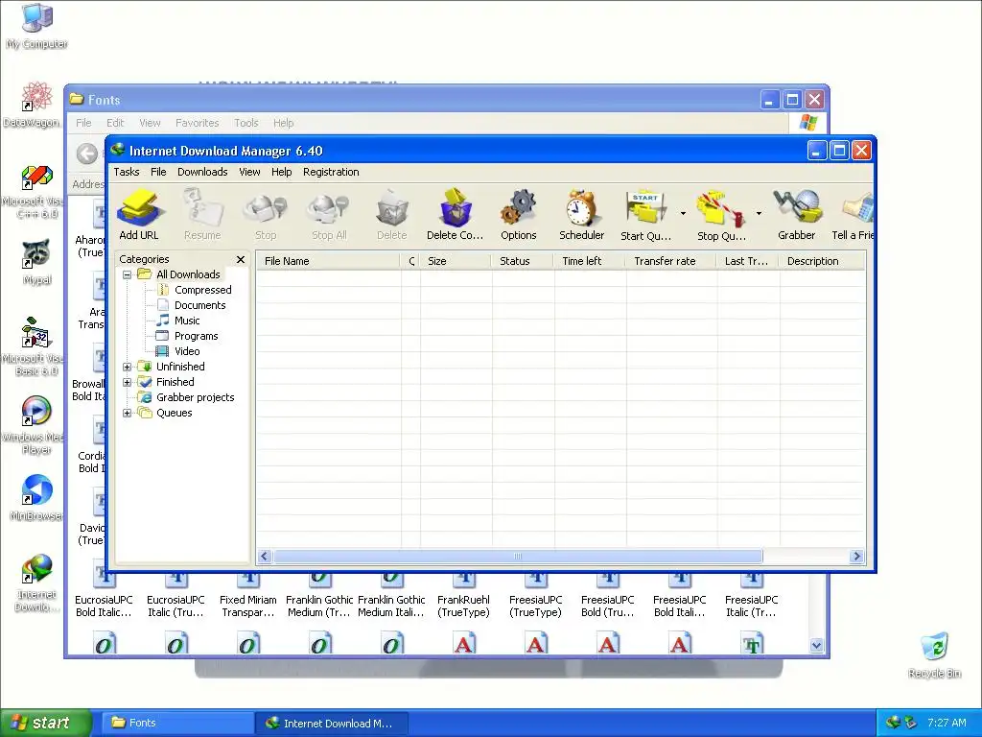Expand the Queues tree node

[x=128, y=413]
